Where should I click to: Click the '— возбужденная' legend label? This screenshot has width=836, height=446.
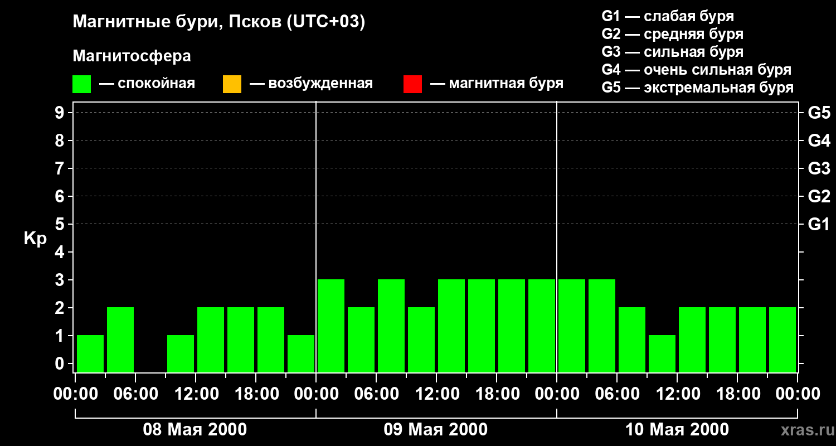point(311,84)
